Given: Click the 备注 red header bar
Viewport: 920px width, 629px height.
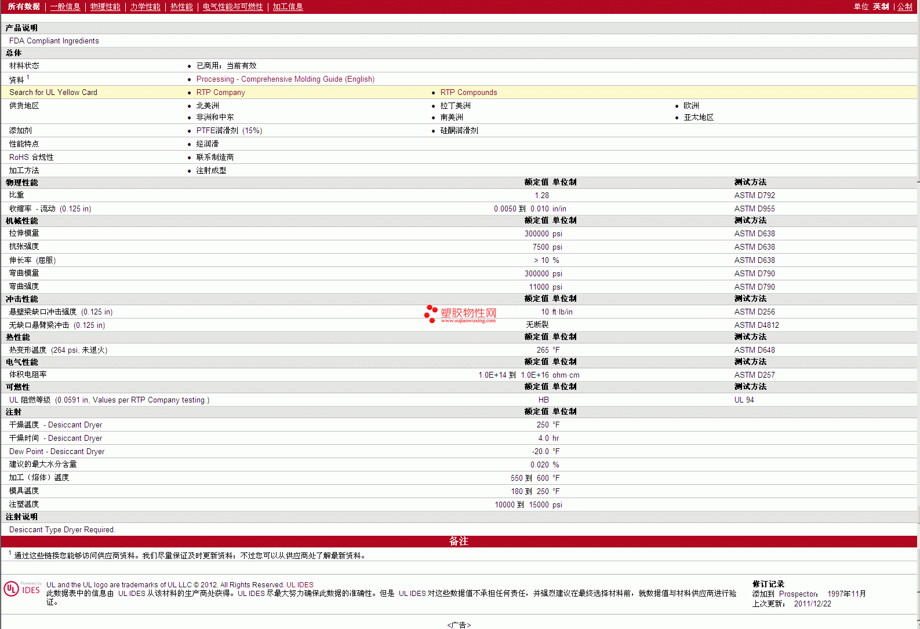Looking at the screenshot, I should [x=459, y=541].
